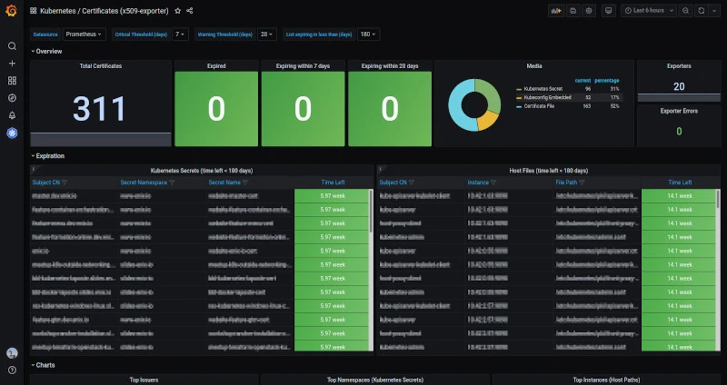Viewport: 727px width, 385px height.
Task: Zoom out the time range
Action: click(686, 11)
